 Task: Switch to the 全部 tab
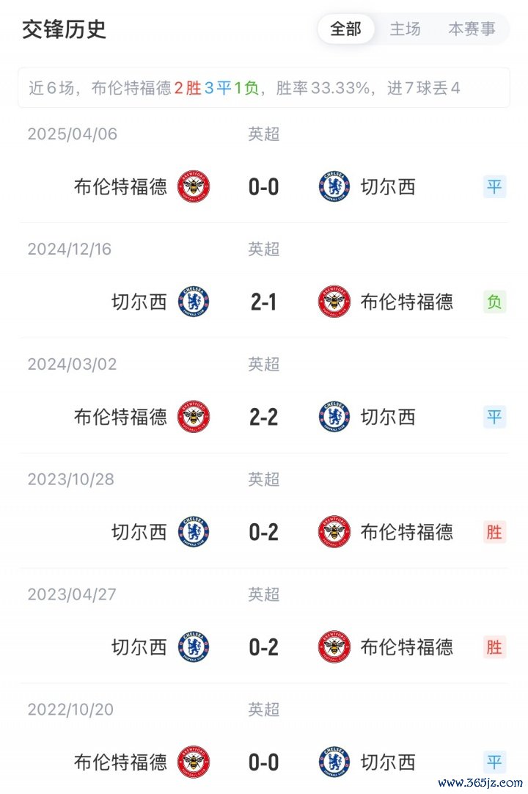coord(346,29)
